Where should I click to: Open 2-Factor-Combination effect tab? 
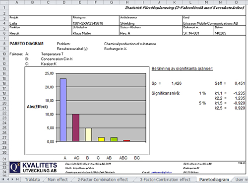tap(103, 180)
